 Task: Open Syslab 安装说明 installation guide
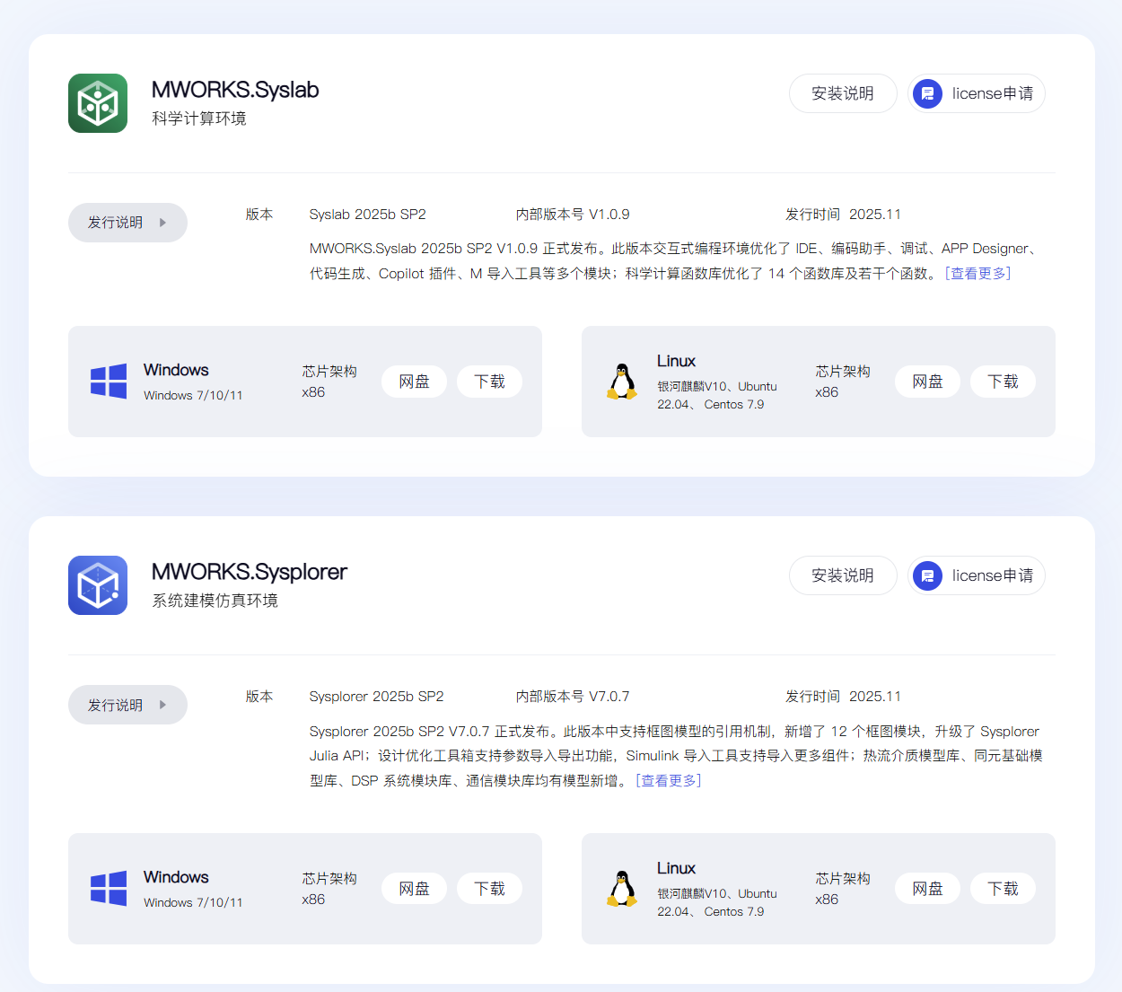[842, 93]
